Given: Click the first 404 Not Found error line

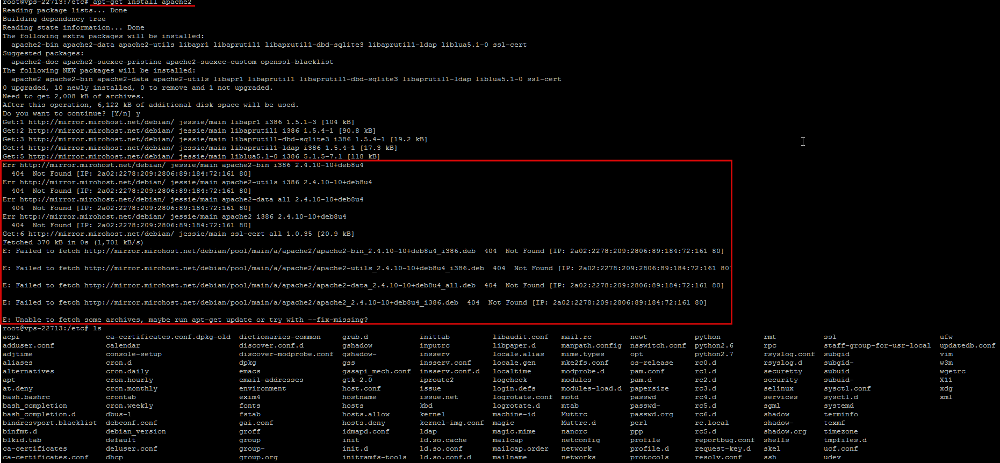Looking at the screenshot, I should pos(131,173).
